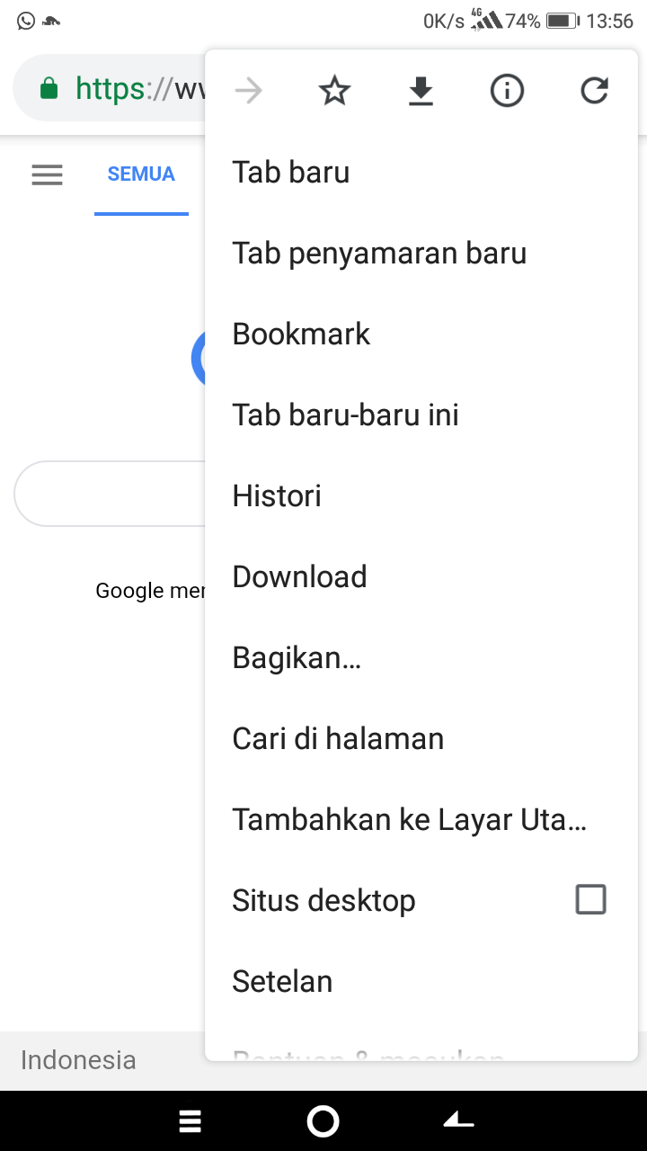Tap the bookmark star icon
This screenshot has width=647, height=1151.
click(334, 91)
